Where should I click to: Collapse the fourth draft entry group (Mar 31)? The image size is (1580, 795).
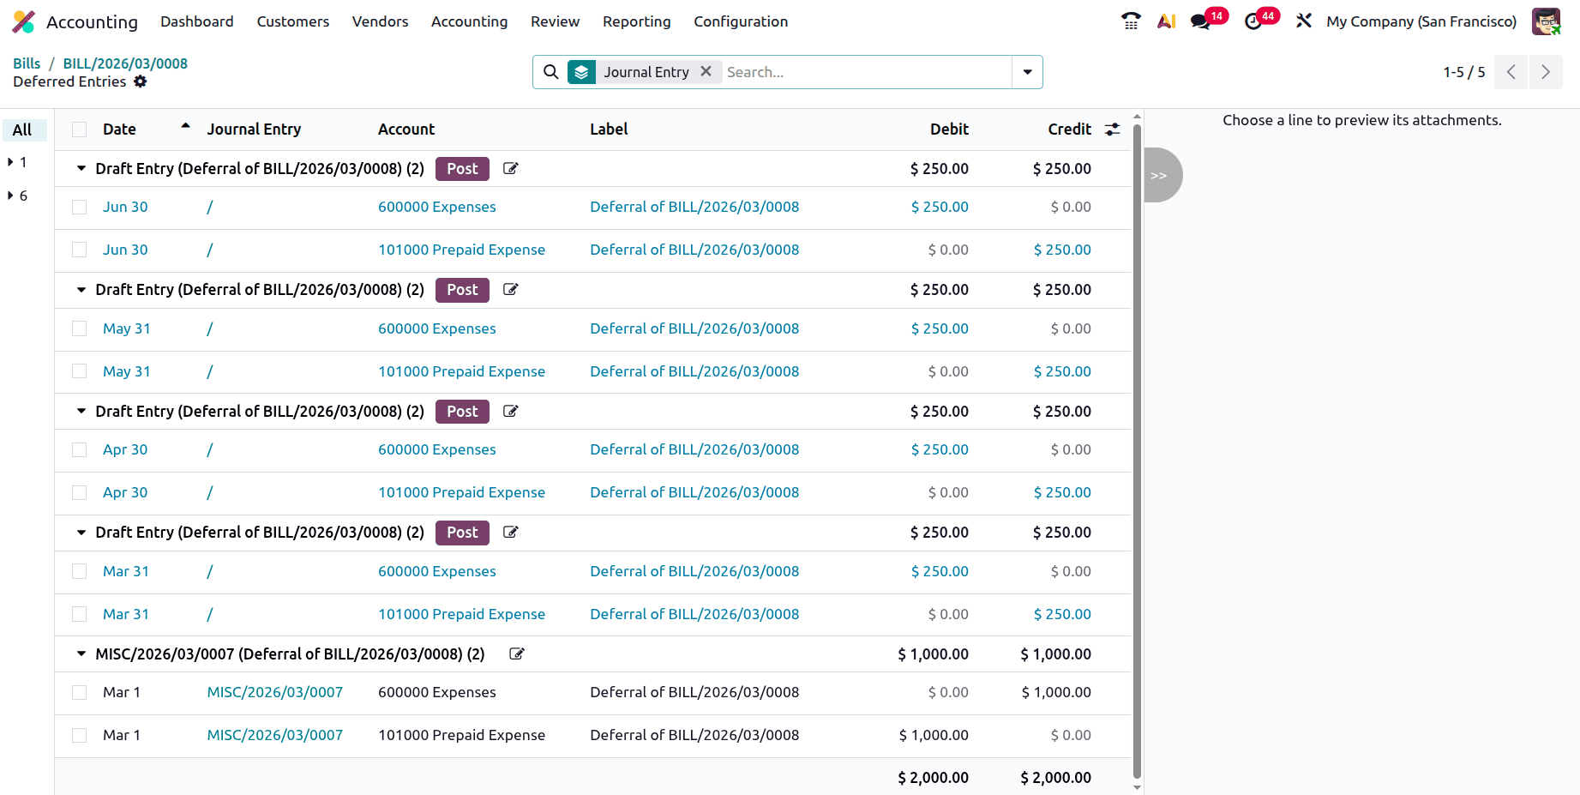[x=81, y=533]
